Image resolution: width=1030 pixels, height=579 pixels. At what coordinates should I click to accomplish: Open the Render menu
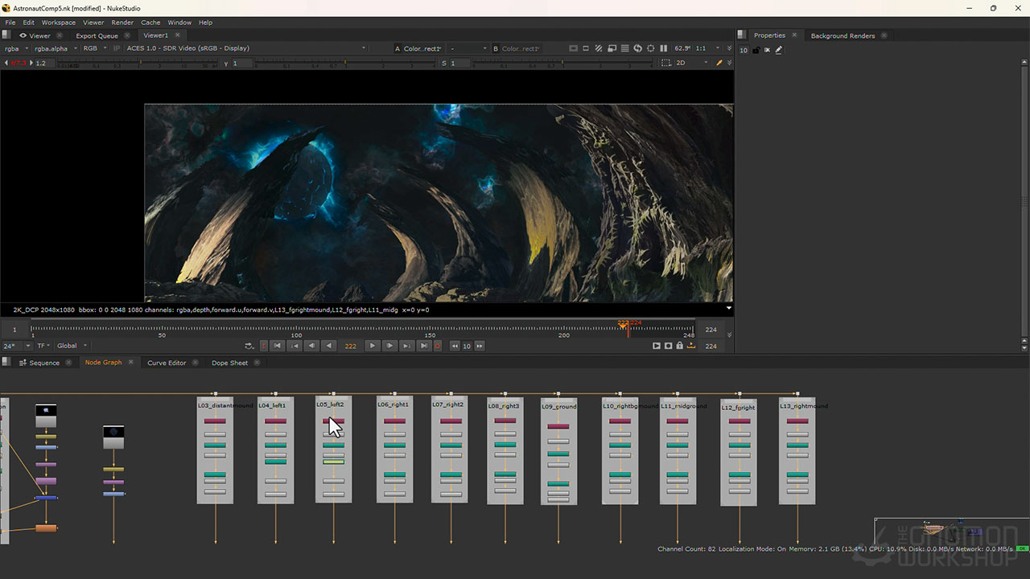pos(122,23)
